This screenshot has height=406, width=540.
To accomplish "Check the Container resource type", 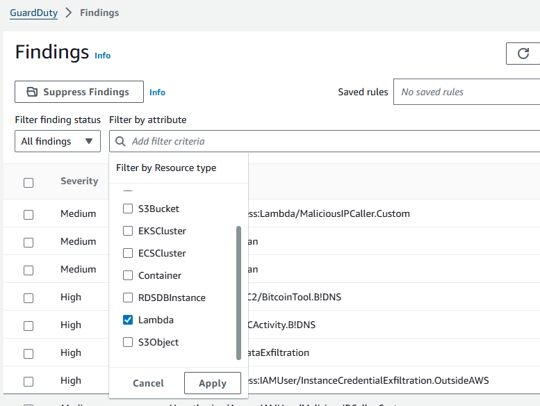I will pyautogui.click(x=128, y=275).
